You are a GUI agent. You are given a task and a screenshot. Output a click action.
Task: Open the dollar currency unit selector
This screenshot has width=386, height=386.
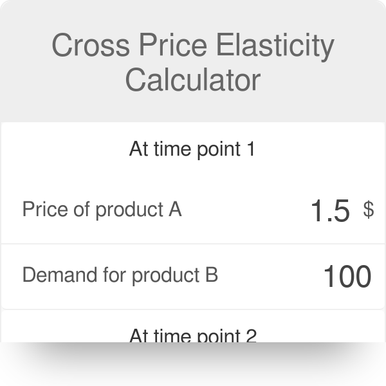(368, 209)
